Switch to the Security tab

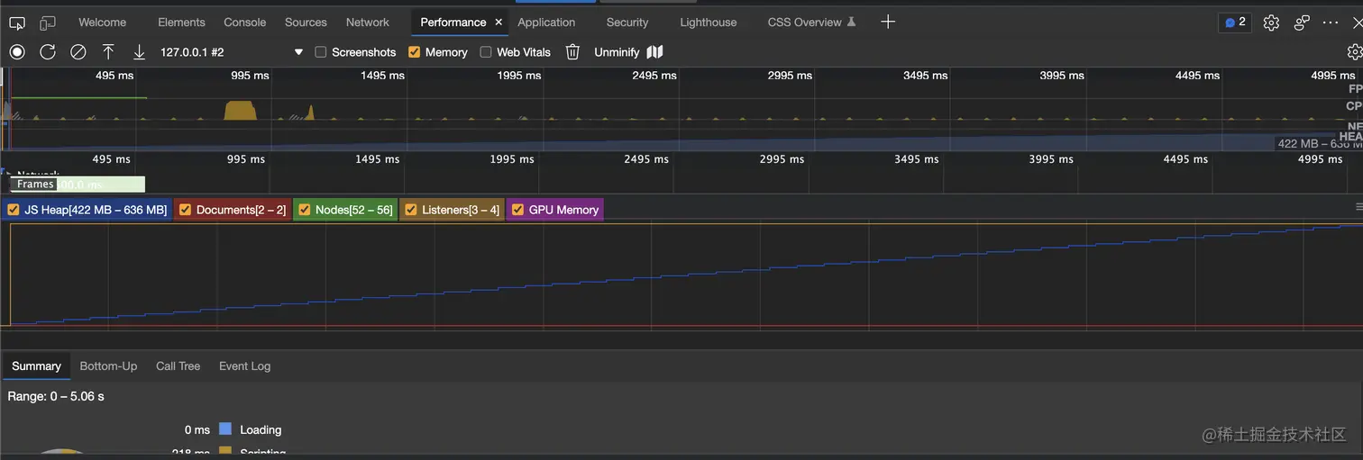point(627,23)
